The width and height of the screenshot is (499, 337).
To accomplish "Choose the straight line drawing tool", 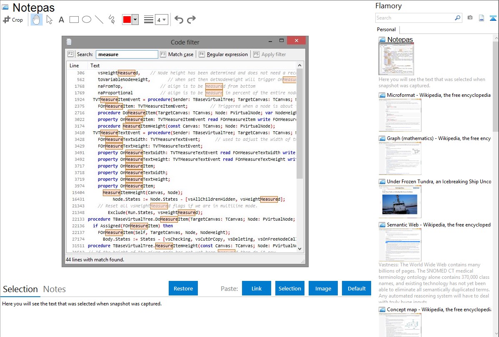I will (99, 20).
